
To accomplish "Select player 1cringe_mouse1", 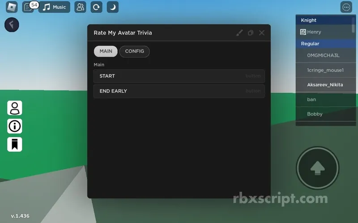I will click(x=326, y=70).
